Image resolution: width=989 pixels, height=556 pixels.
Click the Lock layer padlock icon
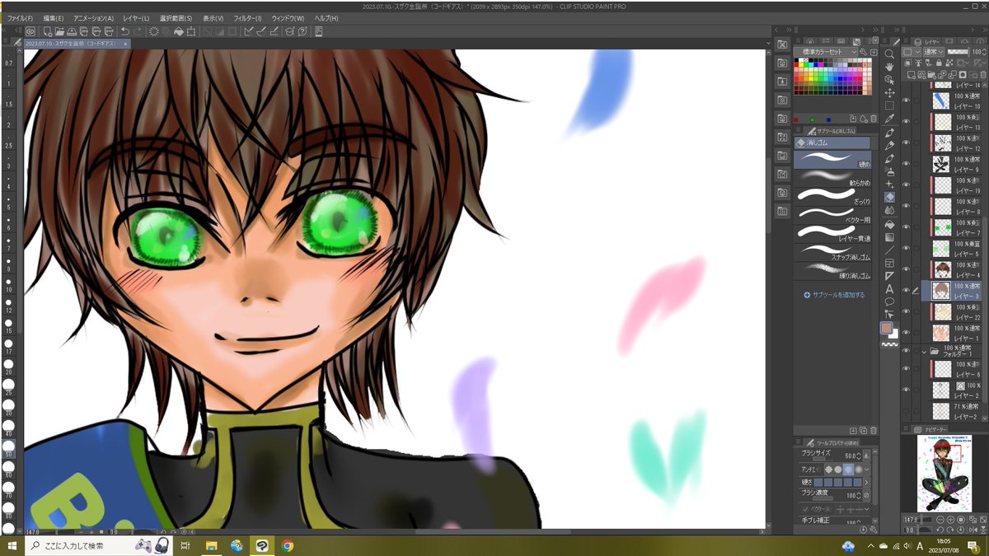pos(939,63)
